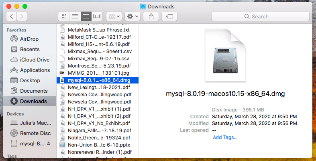Select iCloud Drive in the sidebar
316x161 pixels.
tap(35, 60)
